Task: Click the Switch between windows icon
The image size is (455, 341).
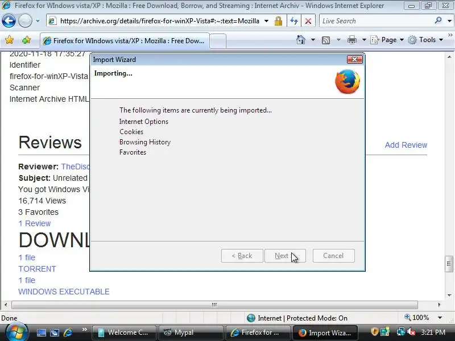Action: 54,332
